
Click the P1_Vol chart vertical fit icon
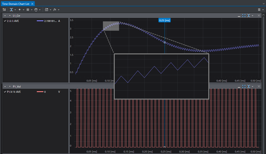(249, 86)
